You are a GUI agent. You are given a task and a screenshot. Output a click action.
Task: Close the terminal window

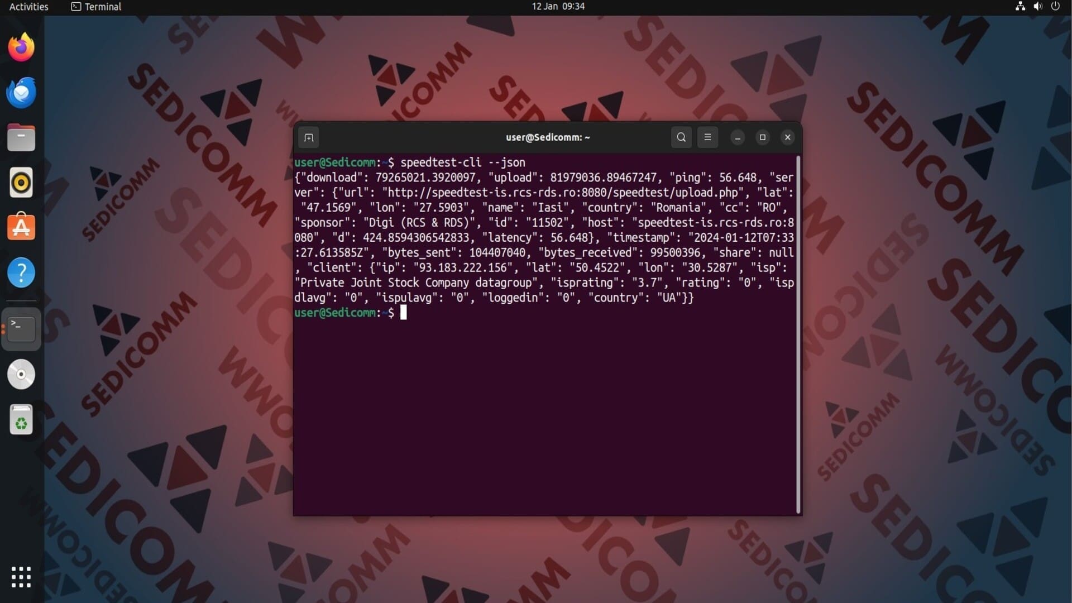[x=788, y=137]
